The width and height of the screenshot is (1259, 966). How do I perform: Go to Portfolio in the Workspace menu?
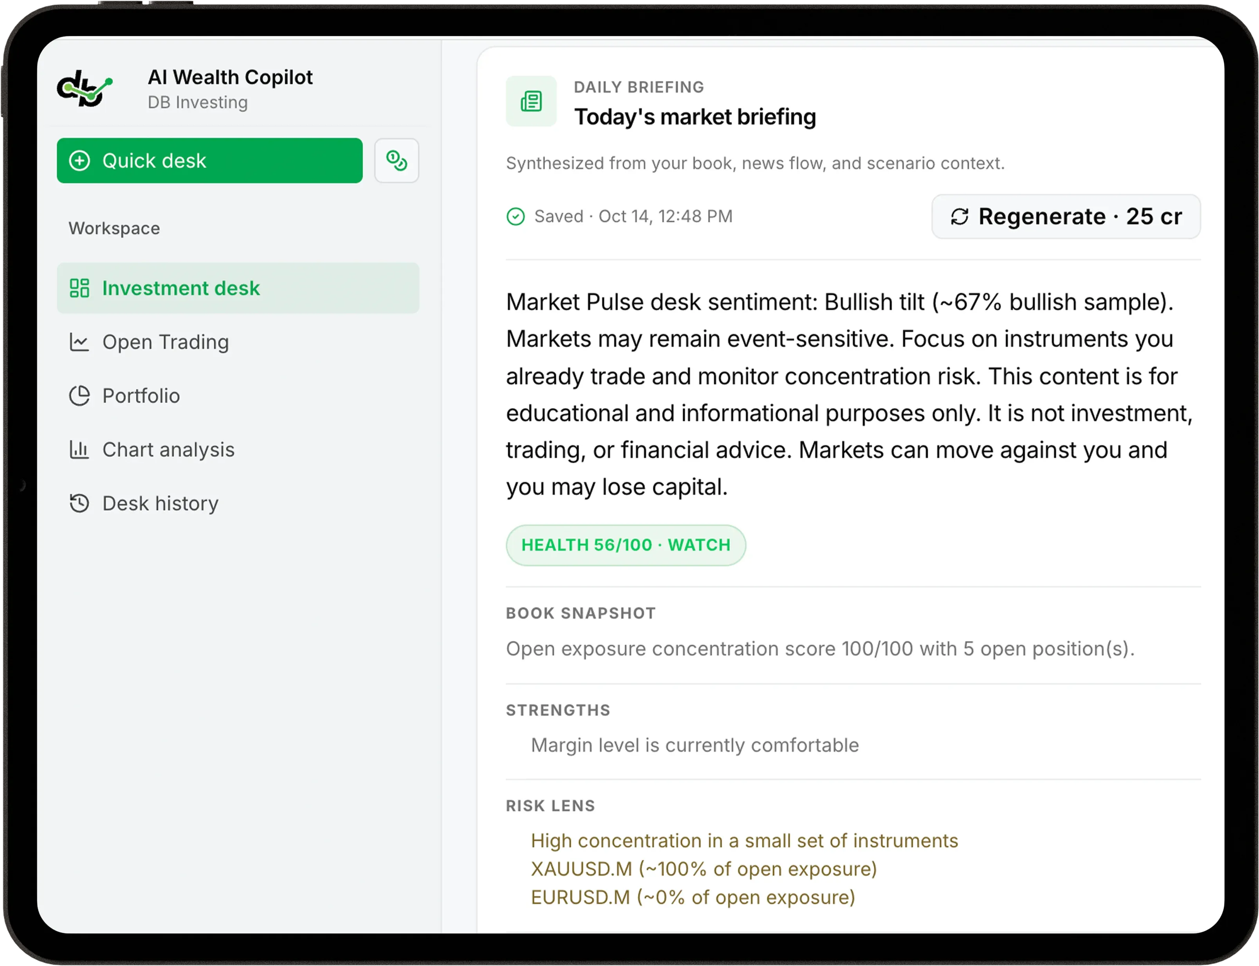point(238,396)
